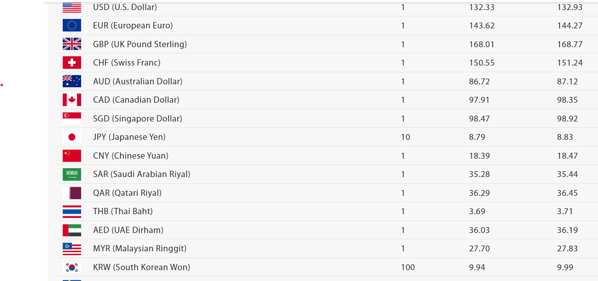Image resolution: width=598 pixels, height=281 pixels.
Task: Select the European Union flag icon
Action: tap(72, 25)
